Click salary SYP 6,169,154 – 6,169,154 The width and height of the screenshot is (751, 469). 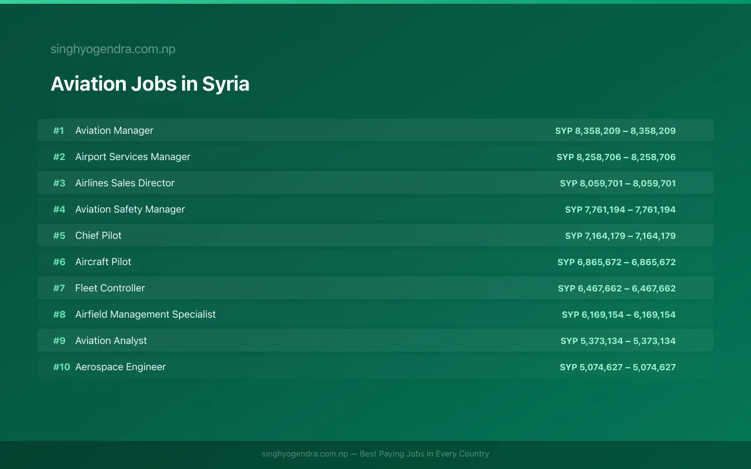tap(618, 315)
